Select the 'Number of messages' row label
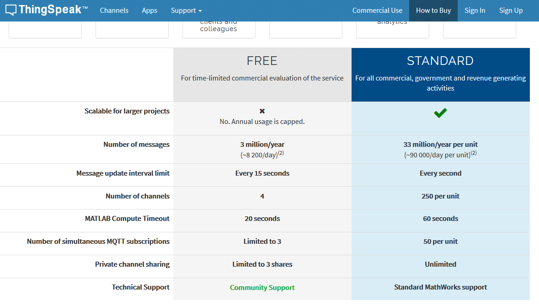The image size is (539, 306). [x=137, y=145]
